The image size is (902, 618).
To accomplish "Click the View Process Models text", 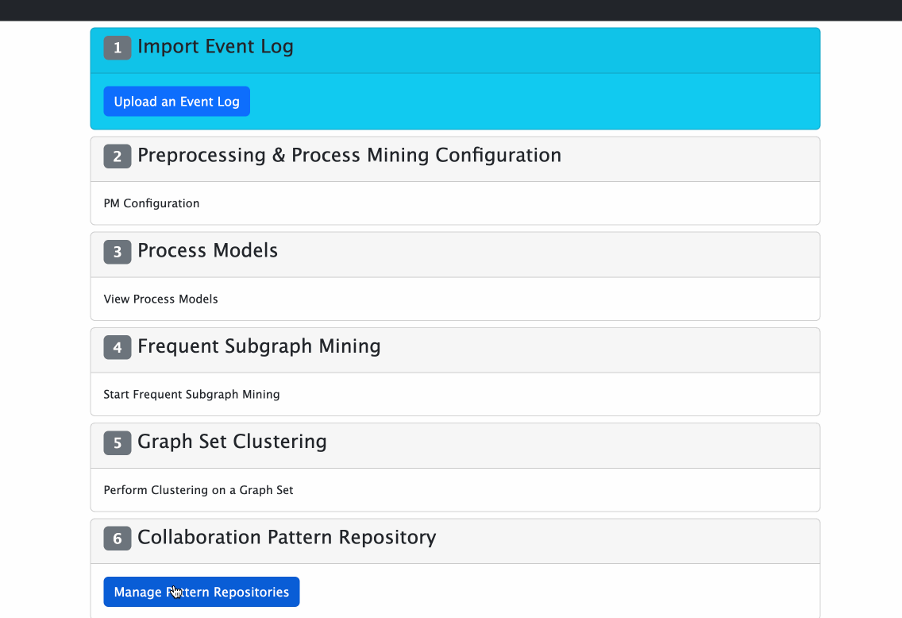I will tap(160, 299).
